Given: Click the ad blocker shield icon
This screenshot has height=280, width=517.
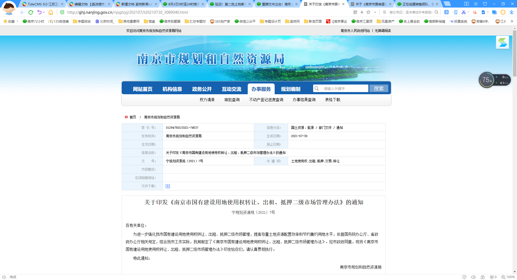Looking at the screenshot, I should point(464,277).
